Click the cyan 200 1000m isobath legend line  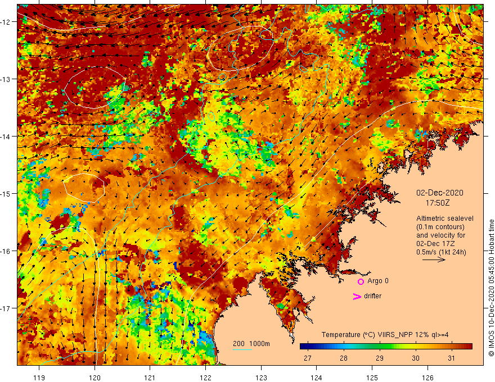coord(242,349)
